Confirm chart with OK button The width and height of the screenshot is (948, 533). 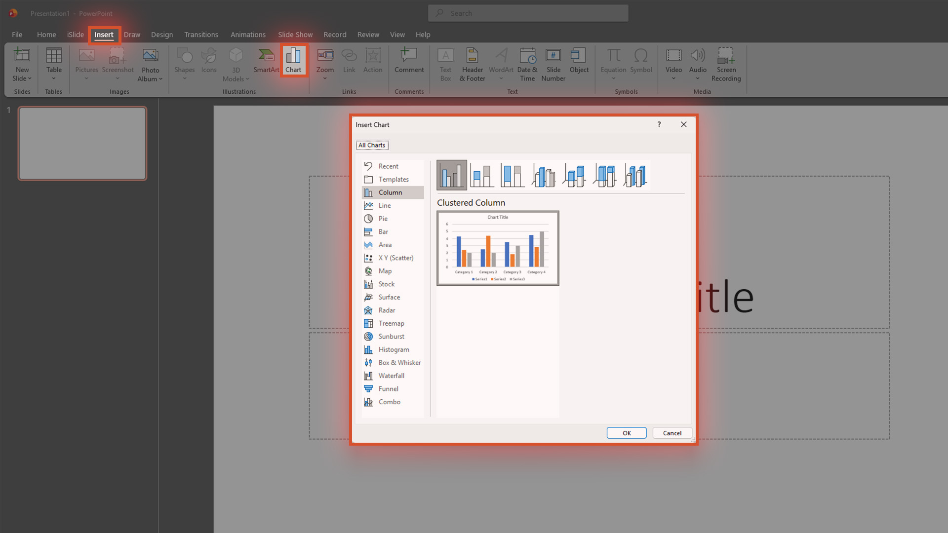click(x=627, y=433)
